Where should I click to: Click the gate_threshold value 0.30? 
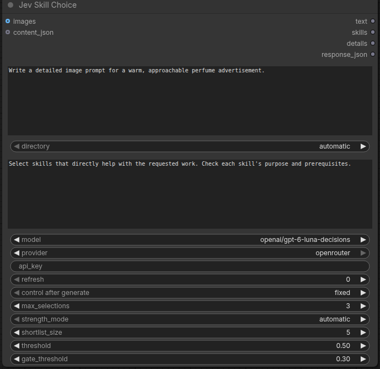(x=343, y=359)
